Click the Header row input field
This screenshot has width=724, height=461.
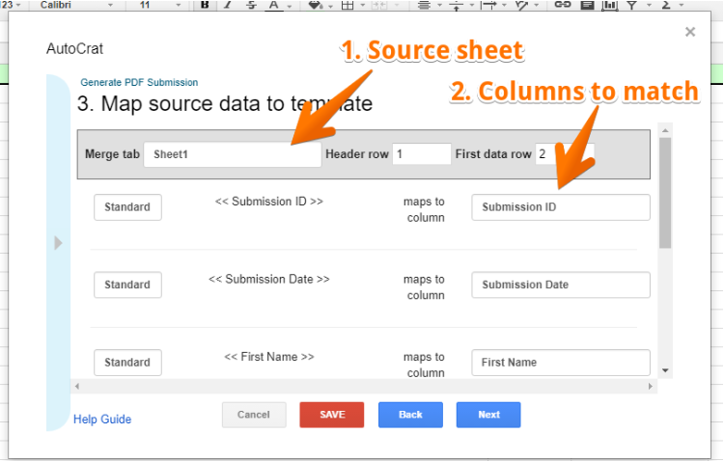422,153
